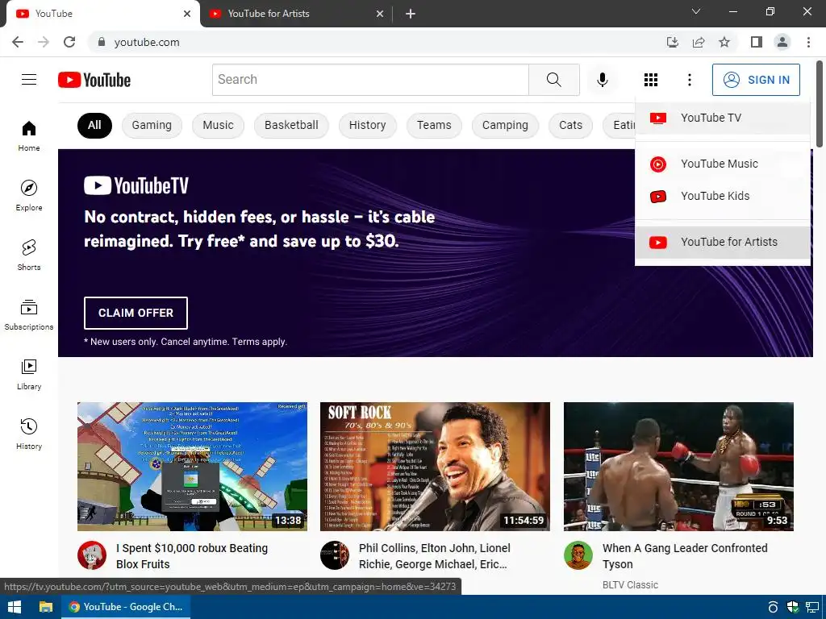Open Shorts in sidebar
Viewport: 826px width, 619px height.
coord(29,255)
